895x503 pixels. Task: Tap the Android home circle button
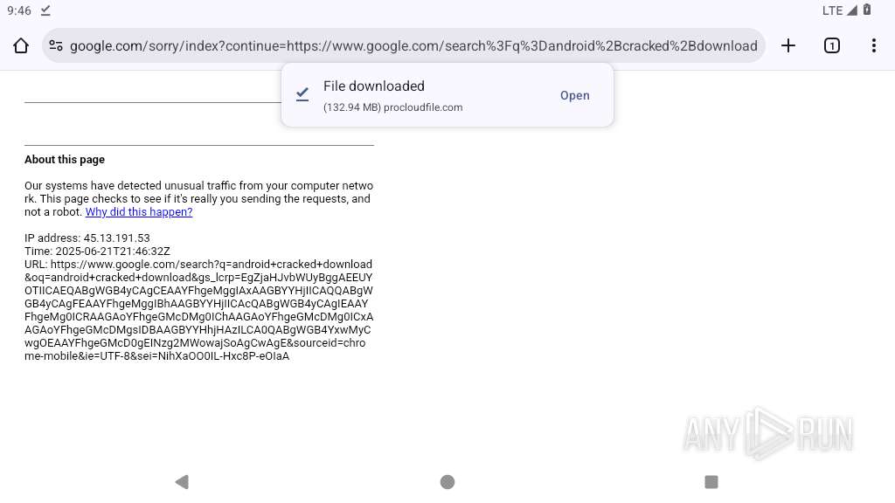coord(447,482)
